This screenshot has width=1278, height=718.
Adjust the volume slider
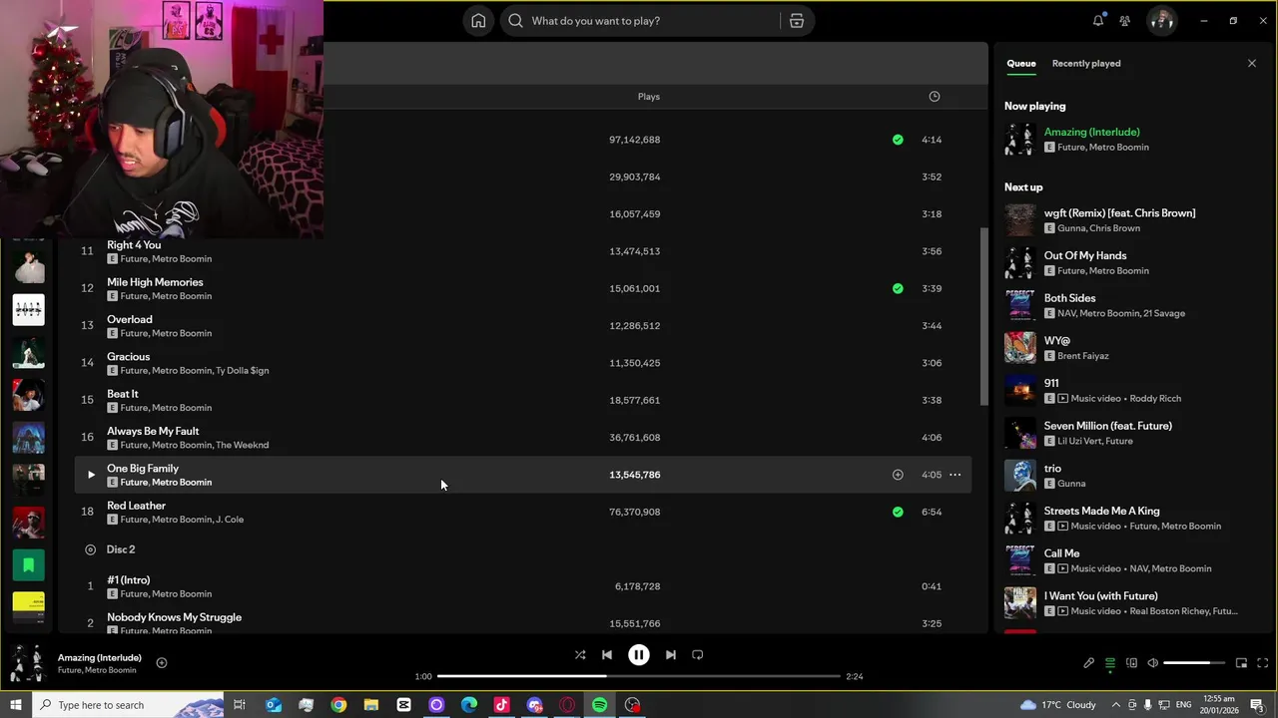pyautogui.click(x=1193, y=663)
